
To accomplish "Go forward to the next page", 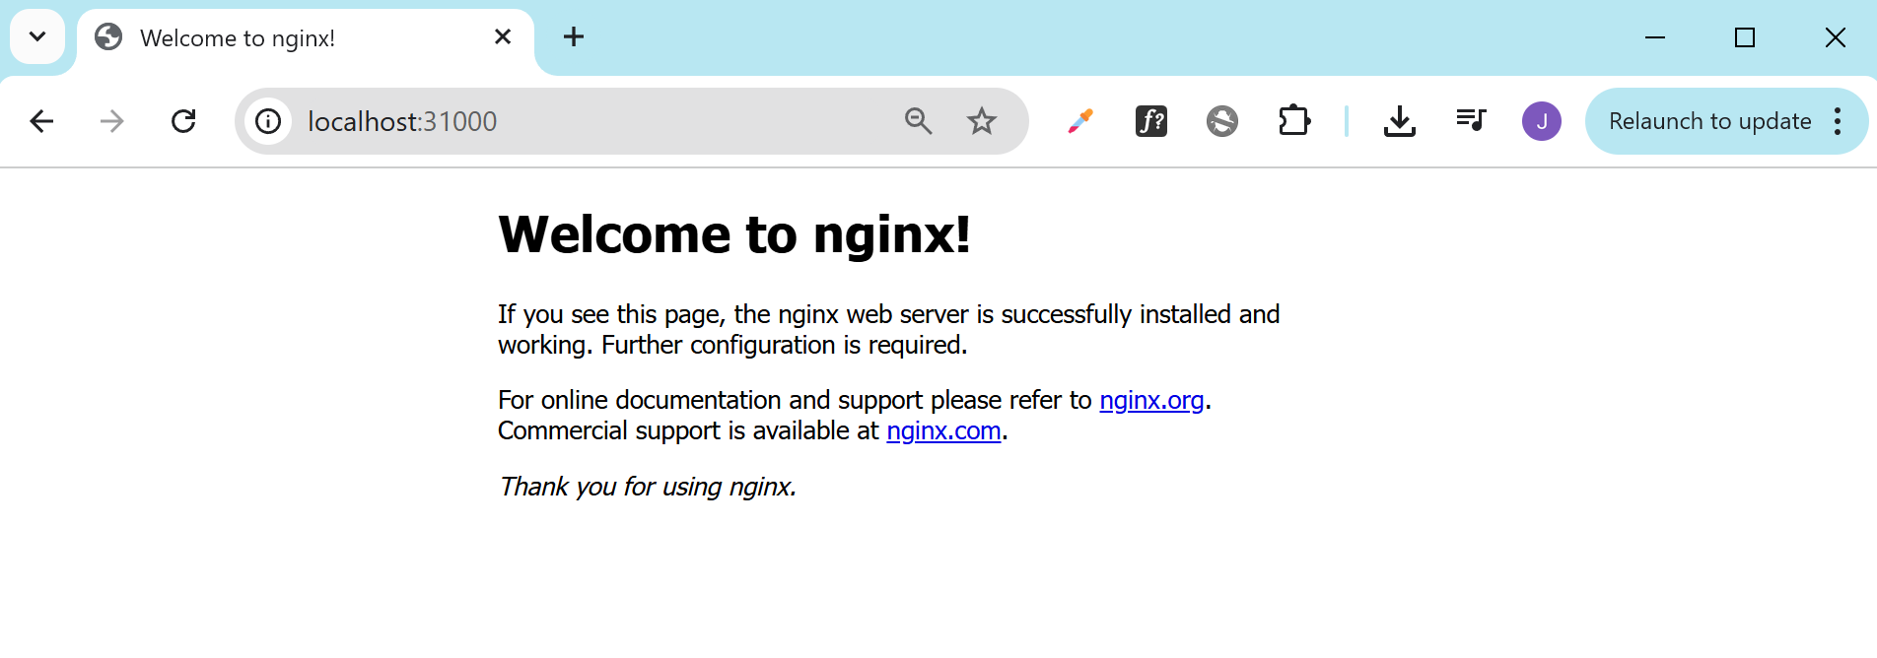I will click(112, 121).
